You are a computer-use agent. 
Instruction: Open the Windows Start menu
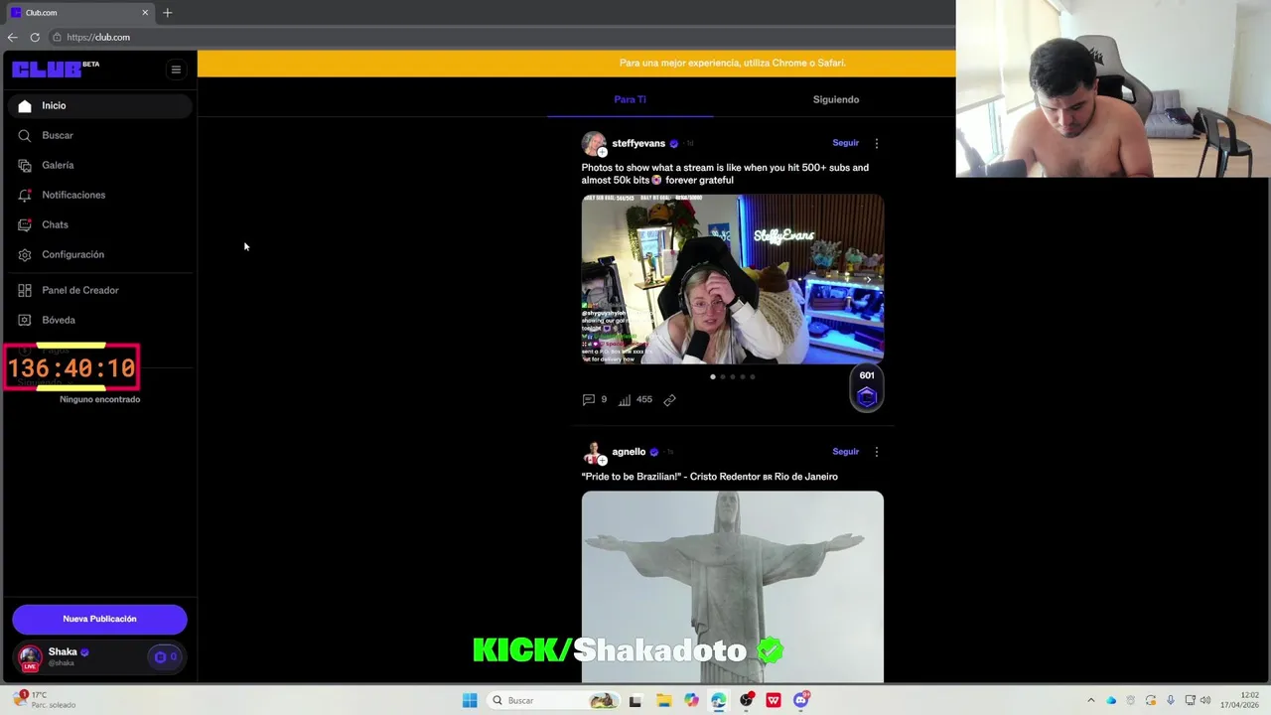(x=470, y=700)
